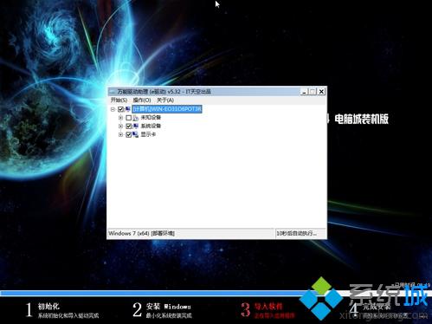Select the 显示卡 tree item label
The image size is (432, 324).
click(148, 134)
